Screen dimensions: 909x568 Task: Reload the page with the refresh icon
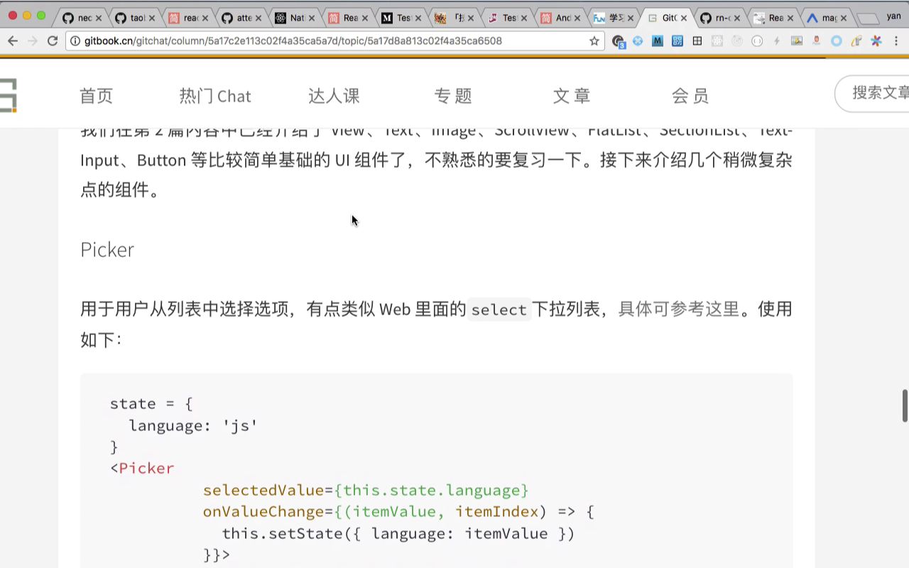tap(53, 41)
